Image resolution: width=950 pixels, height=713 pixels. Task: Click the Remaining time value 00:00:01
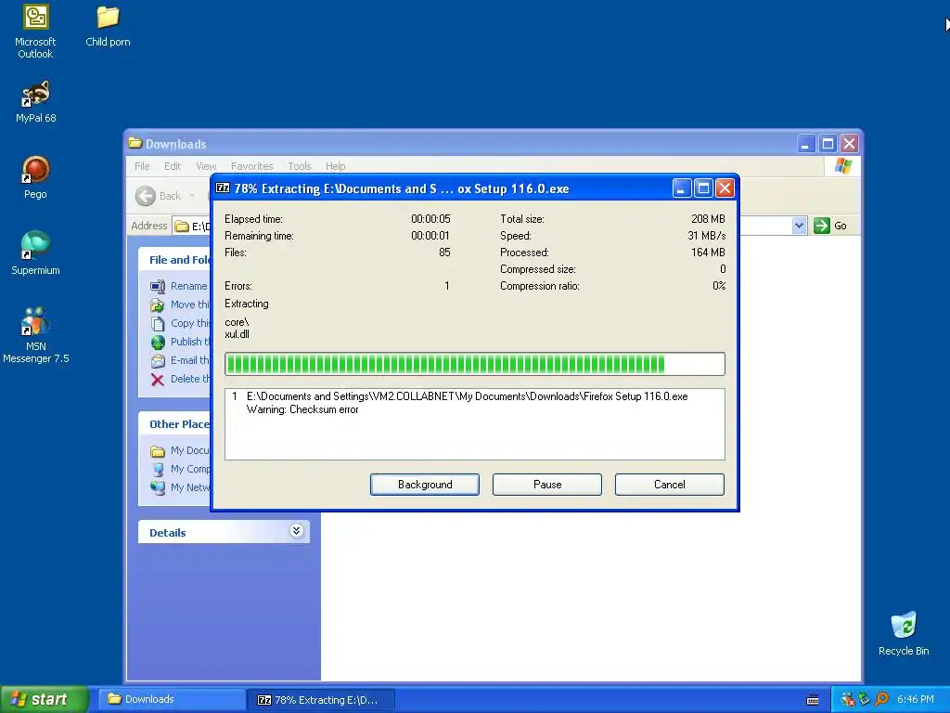coord(430,236)
